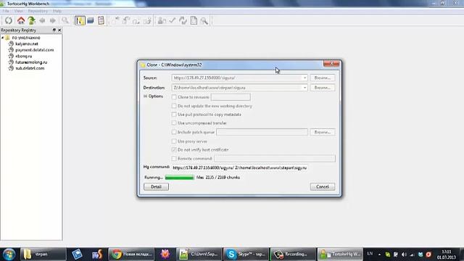The width and height of the screenshot is (464, 261).
Task: Click the Commit checkmark toolbar icon
Action: pos(173,20)
